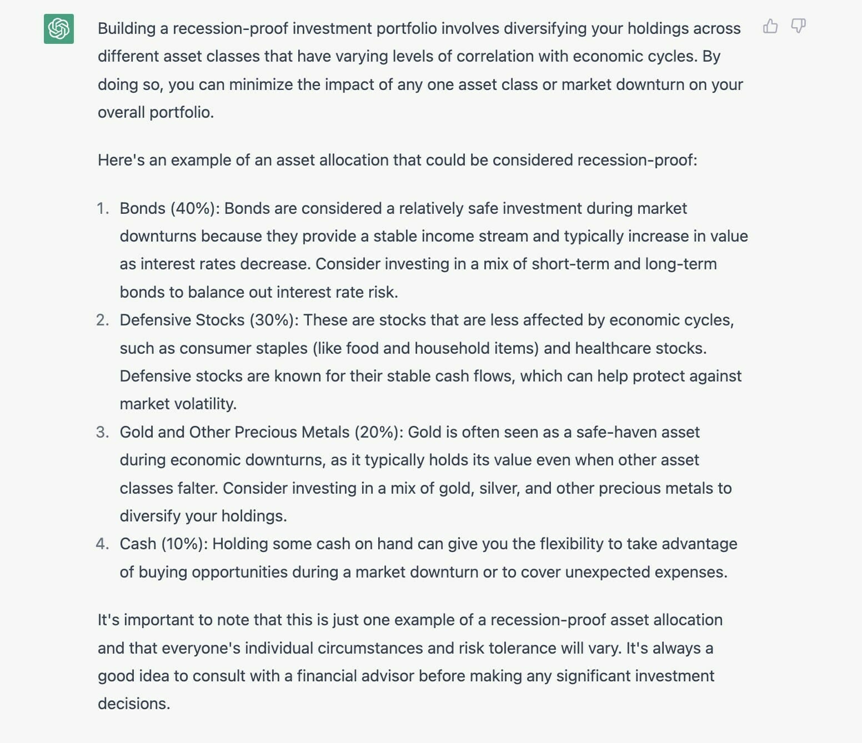Click the words "market volatility."
862x743 pixels.
178,404
